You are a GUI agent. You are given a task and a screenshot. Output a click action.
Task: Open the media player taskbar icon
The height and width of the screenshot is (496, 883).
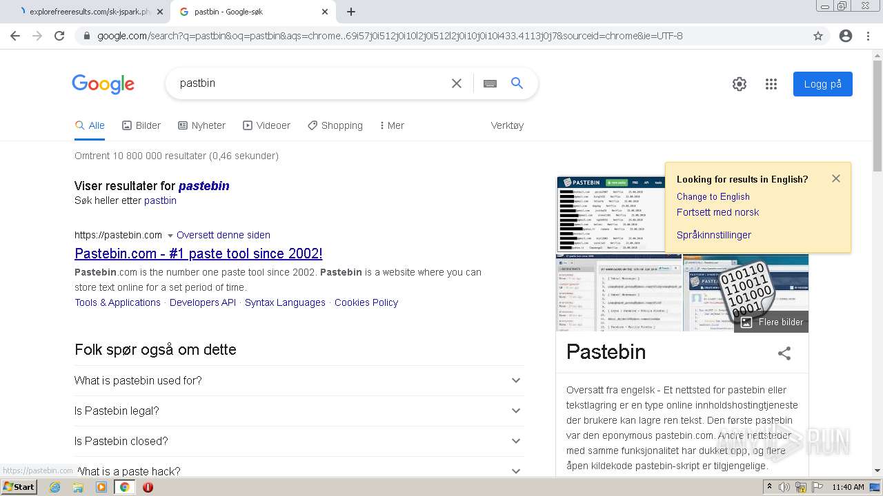point(101,487)
